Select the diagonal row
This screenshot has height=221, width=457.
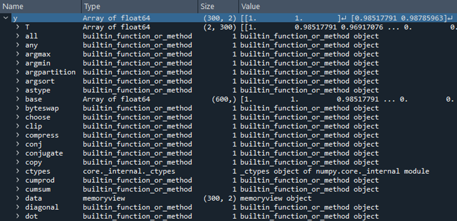[228, 207]
